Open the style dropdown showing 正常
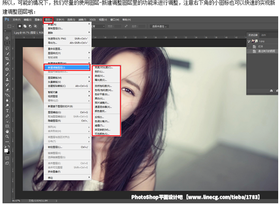The image size is (280, 204). tap(98, 26)
